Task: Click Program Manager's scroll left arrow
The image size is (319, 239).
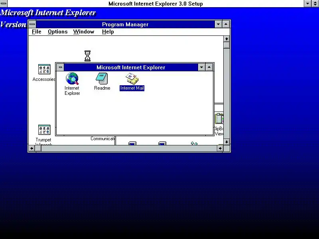Action: tap(32, 148)
